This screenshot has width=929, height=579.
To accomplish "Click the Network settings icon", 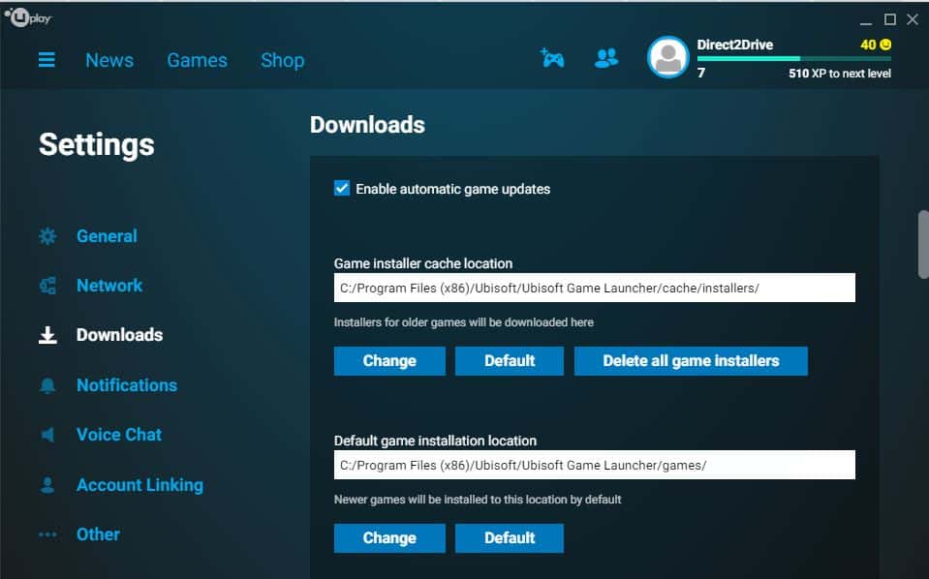I will click(47, 286).
